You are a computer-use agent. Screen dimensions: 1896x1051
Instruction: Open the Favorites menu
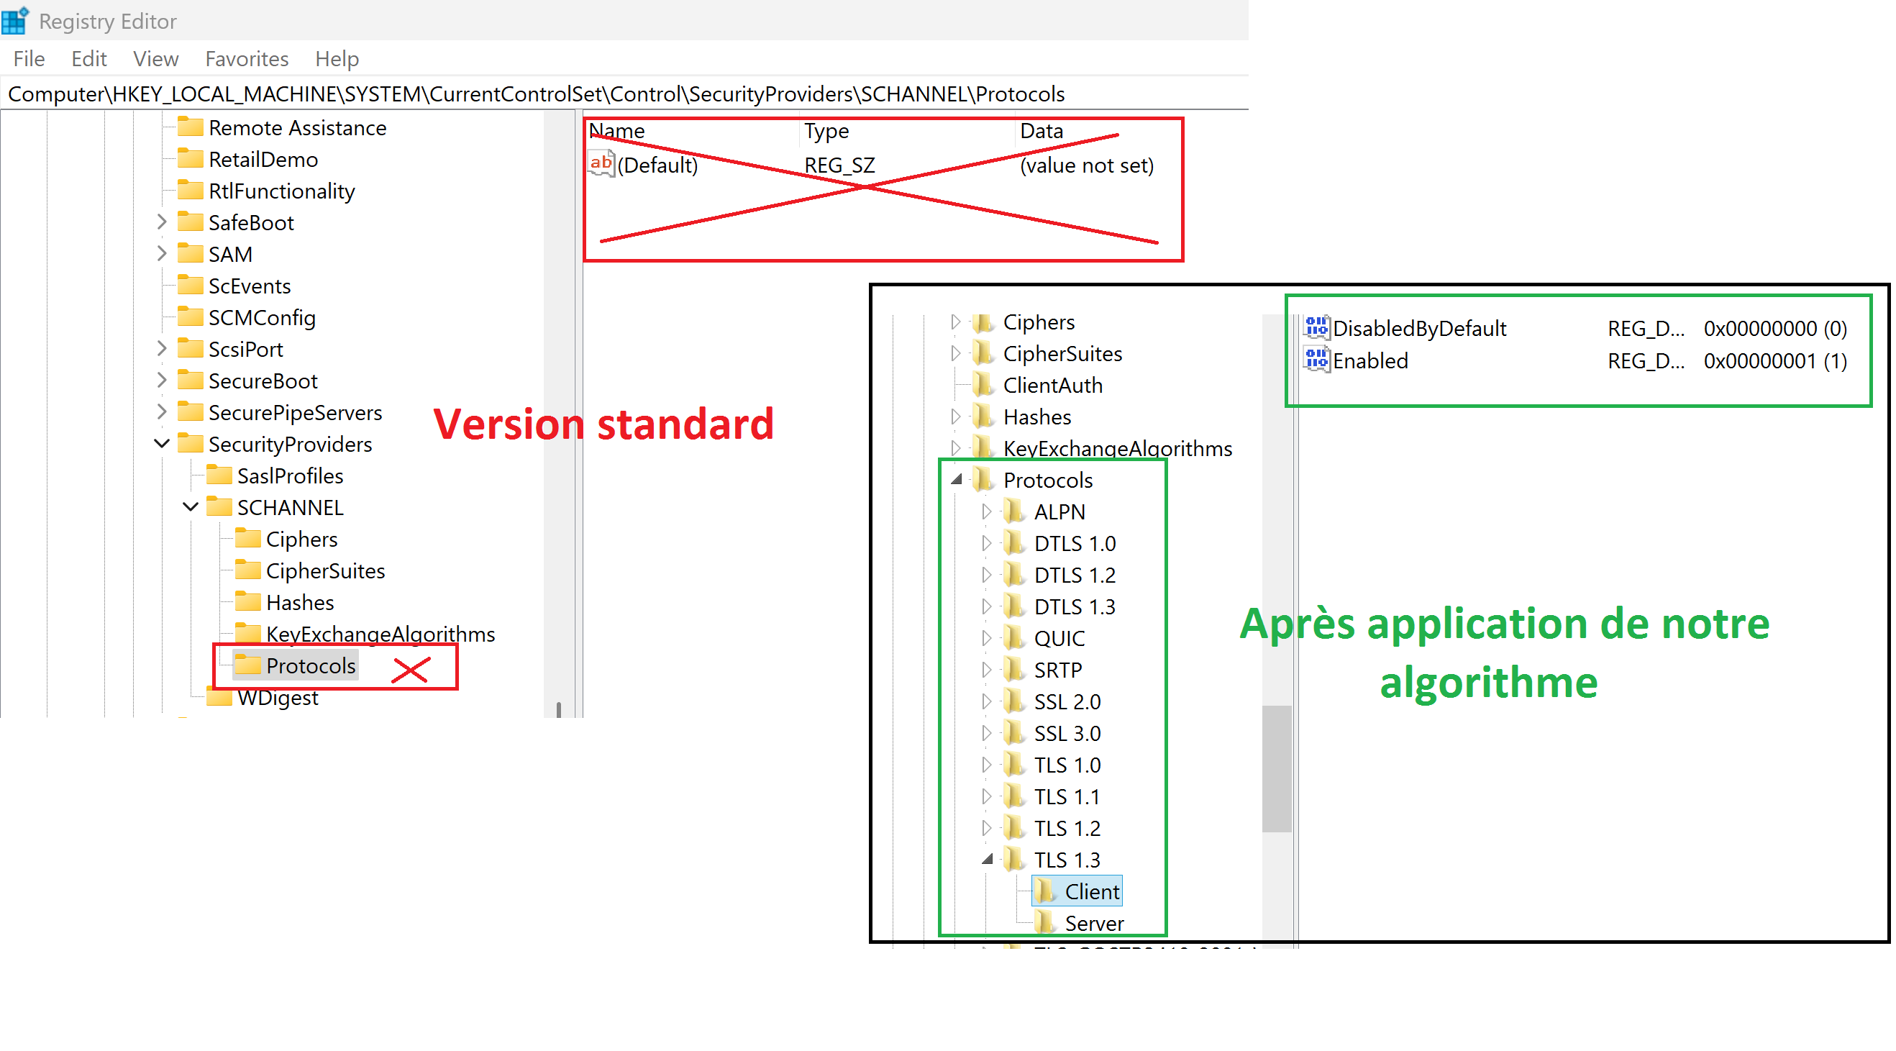click(x=247, y=59)
